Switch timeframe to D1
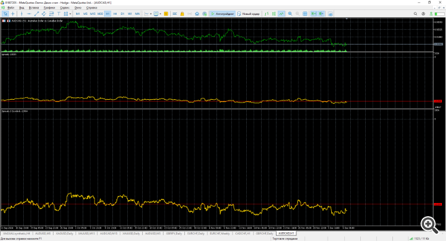Image resolution: width=446 pixels, height=241 pixels. [x=123, y=14]
